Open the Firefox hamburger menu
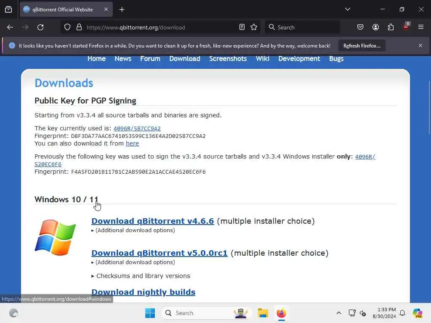 [421, 27]
